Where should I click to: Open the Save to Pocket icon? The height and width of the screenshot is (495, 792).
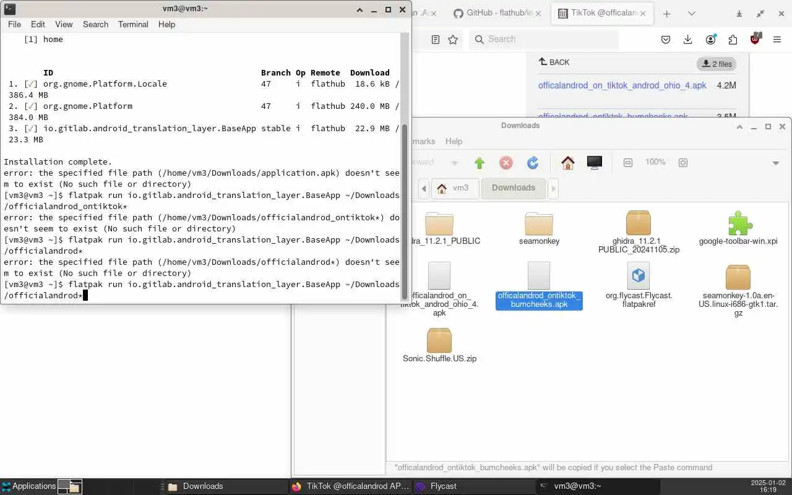click(x=666, y=40)
